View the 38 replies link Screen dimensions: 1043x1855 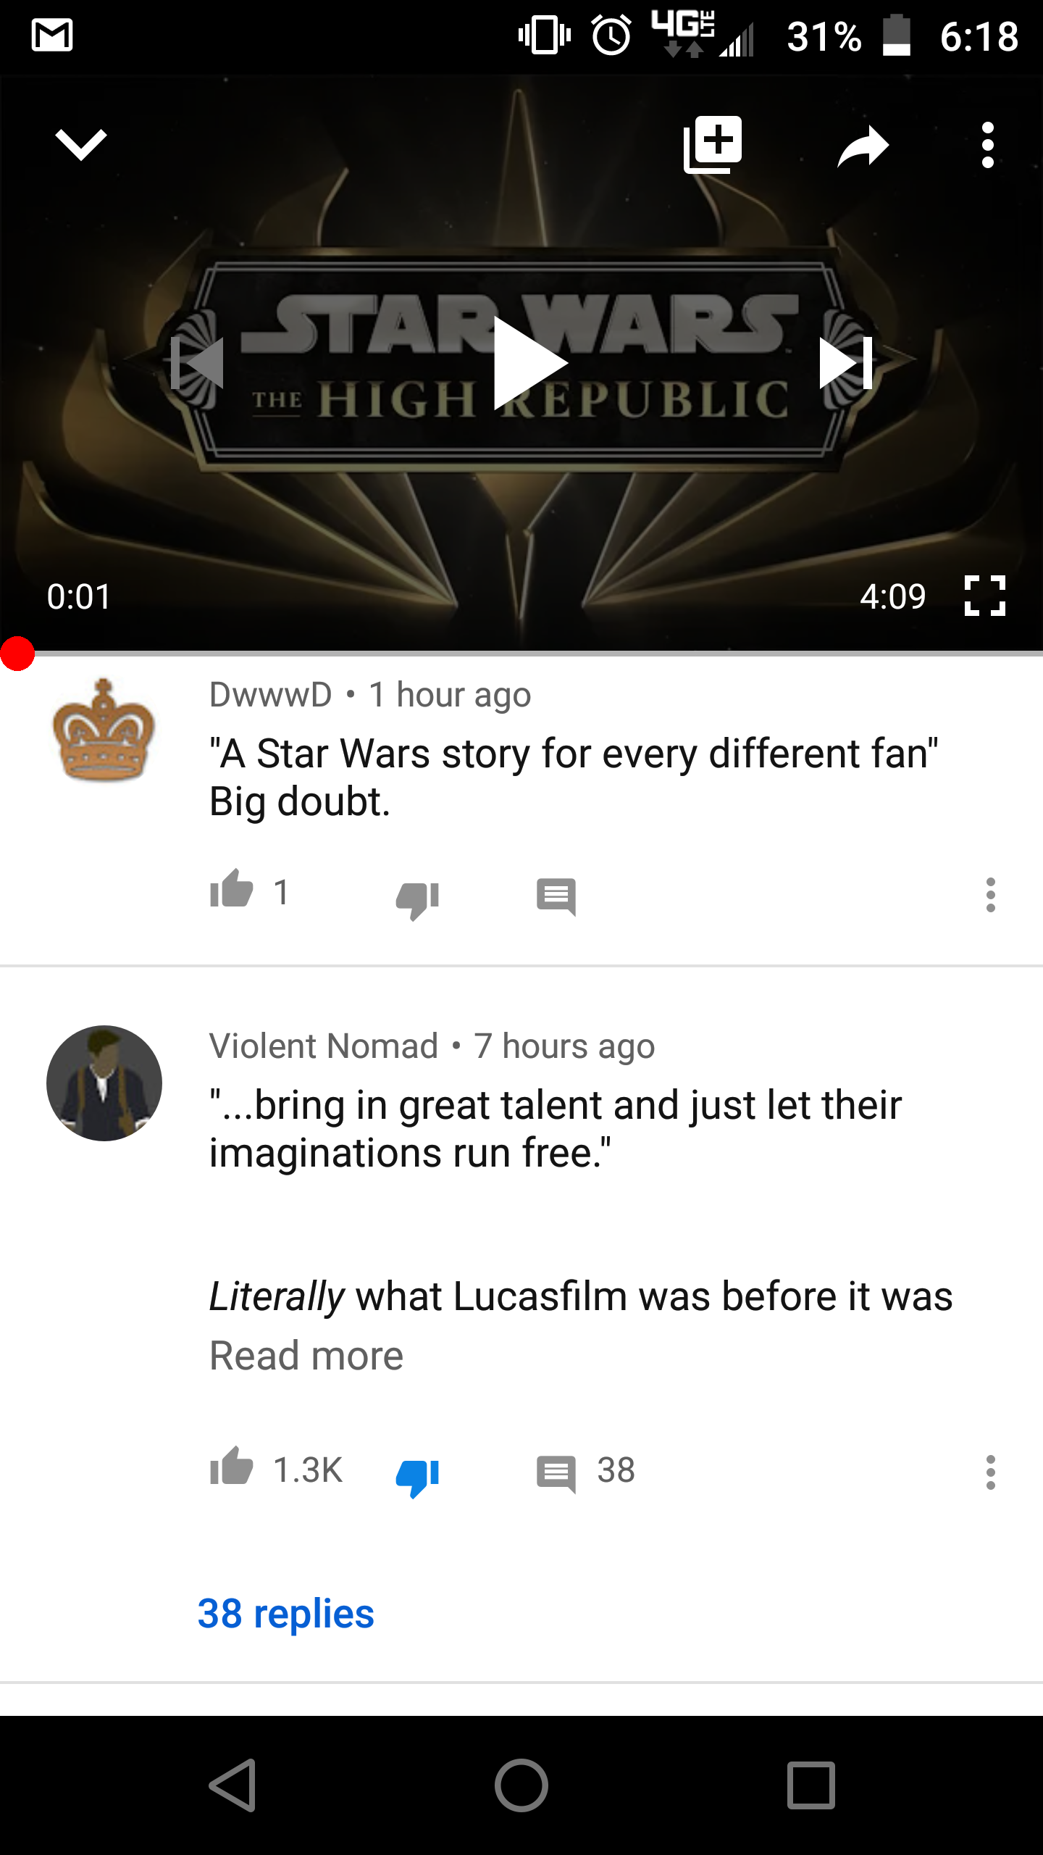pos(285,1613)
